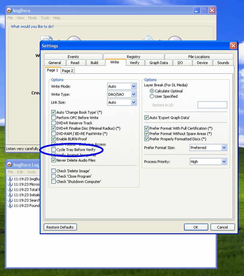Enable Check 'Delete Image' option

click(x=54, y=171)
